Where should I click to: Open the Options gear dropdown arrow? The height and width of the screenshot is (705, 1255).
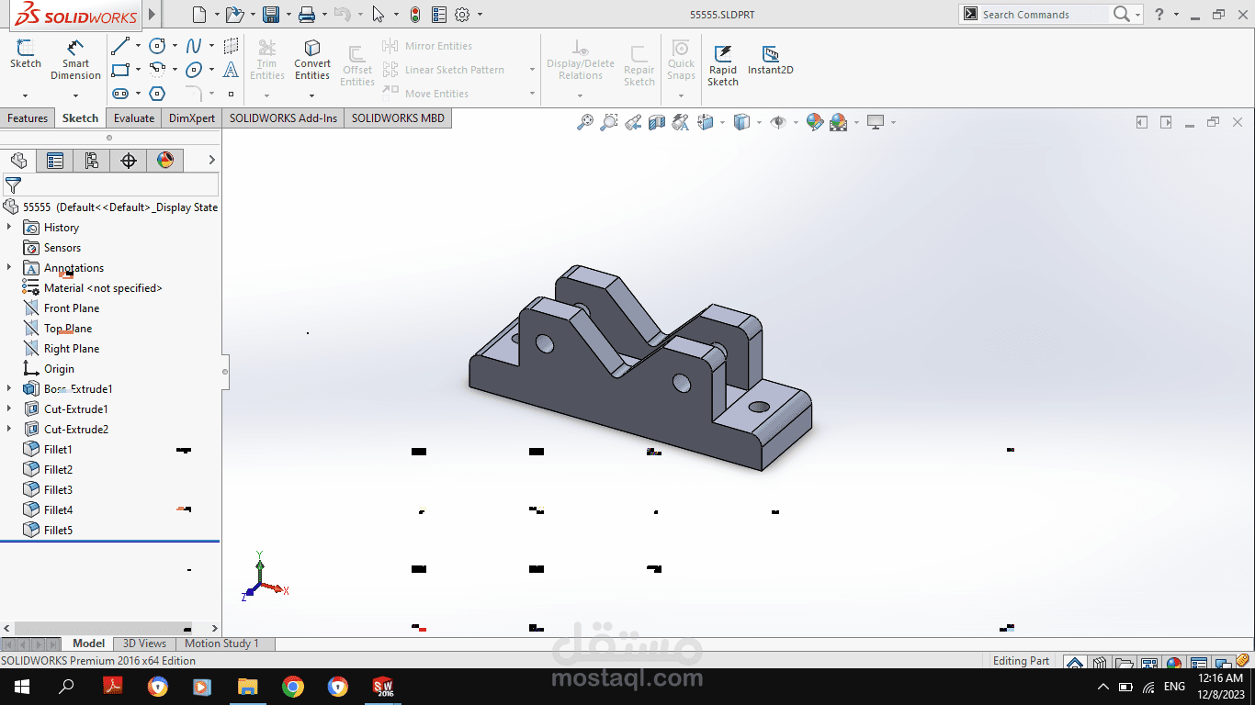pyautogui.click(x=480, y=15)
